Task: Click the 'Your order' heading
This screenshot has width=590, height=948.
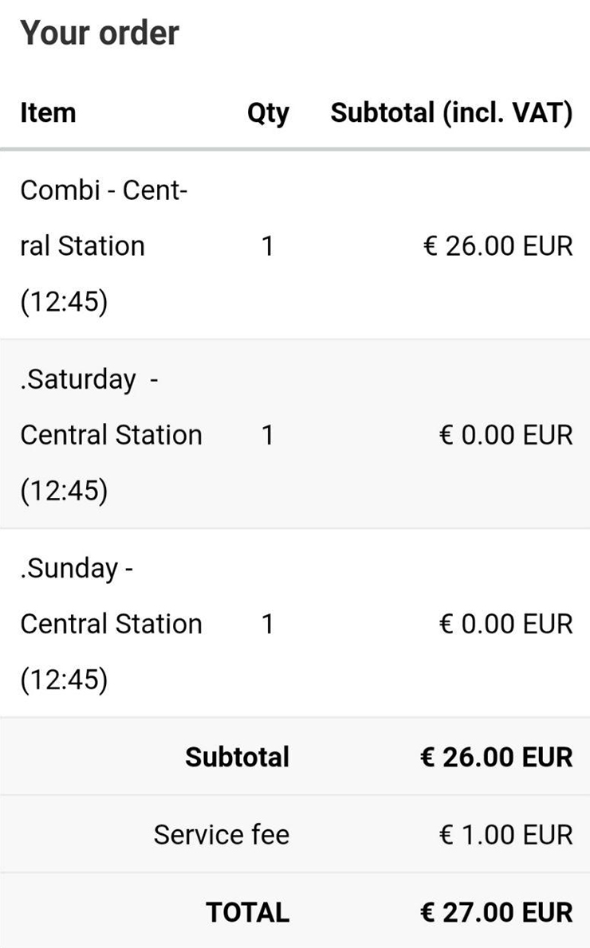Action: (100, 33)
